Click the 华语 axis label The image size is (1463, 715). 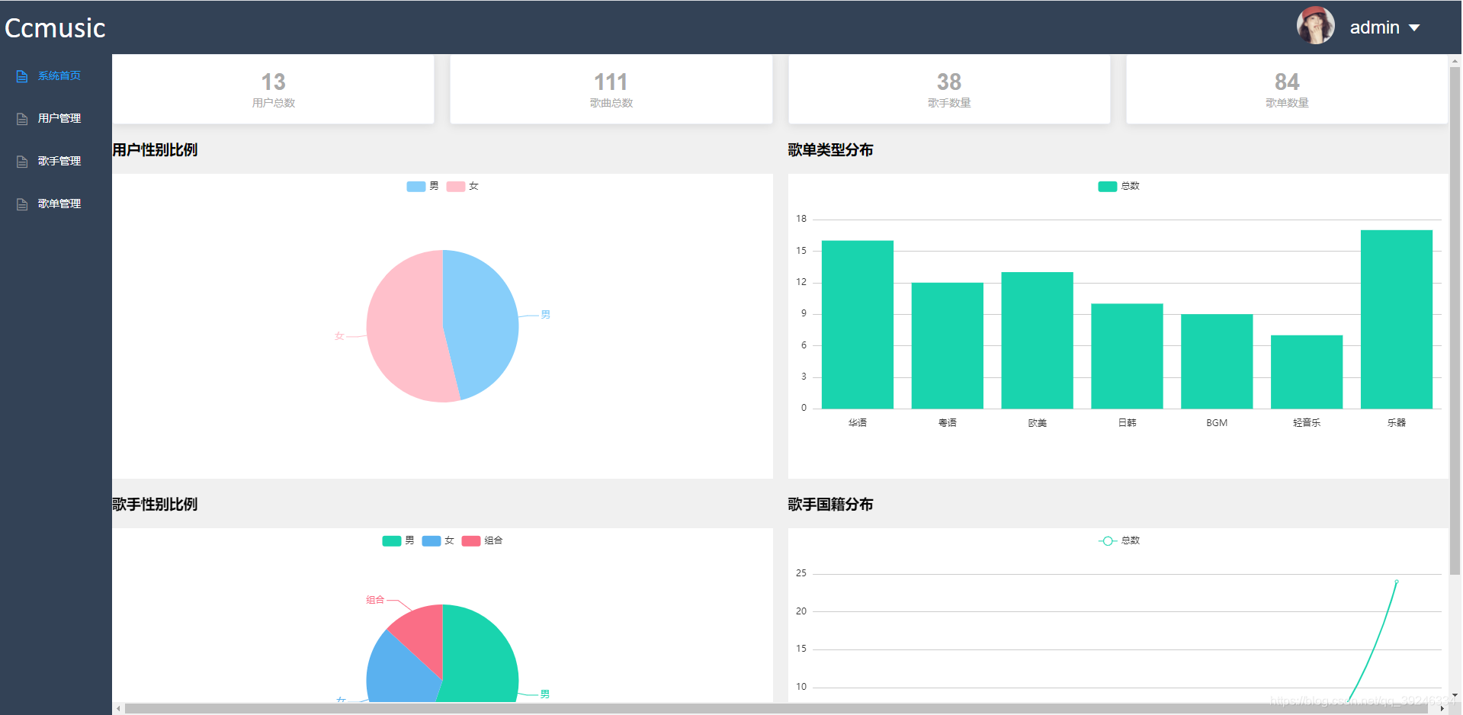pos(858,422)
